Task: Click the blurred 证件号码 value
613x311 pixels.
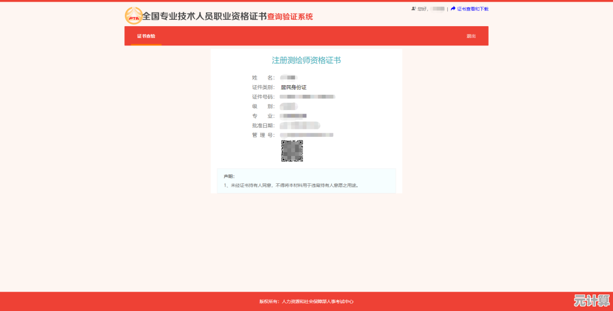Action: point(308,97)
